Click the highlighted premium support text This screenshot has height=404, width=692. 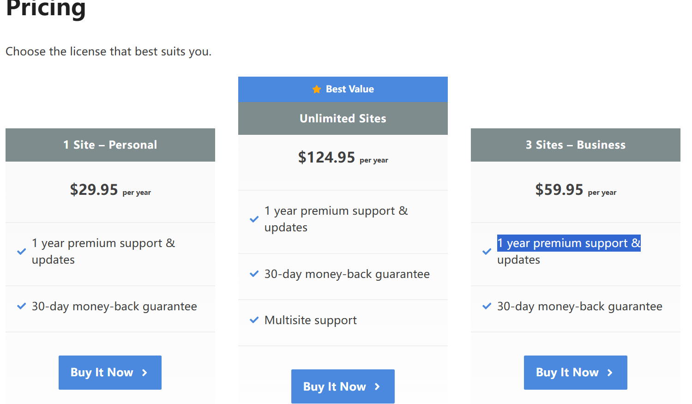pyautogui.click(x=569, y=243)
